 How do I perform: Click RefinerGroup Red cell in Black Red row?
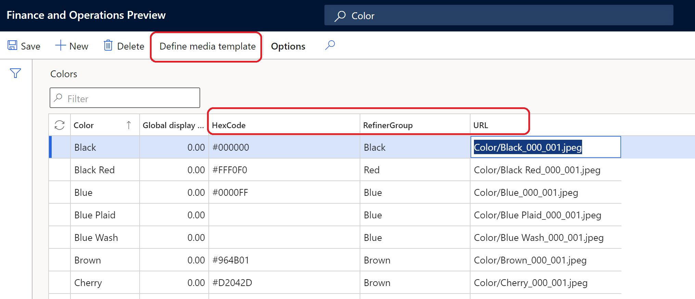(x=415, y=170)
